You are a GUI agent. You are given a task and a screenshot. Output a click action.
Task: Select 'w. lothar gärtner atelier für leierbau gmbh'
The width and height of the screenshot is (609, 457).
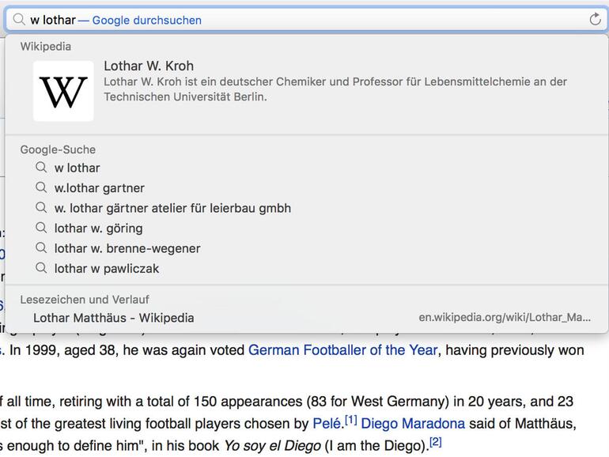(172, 208)
